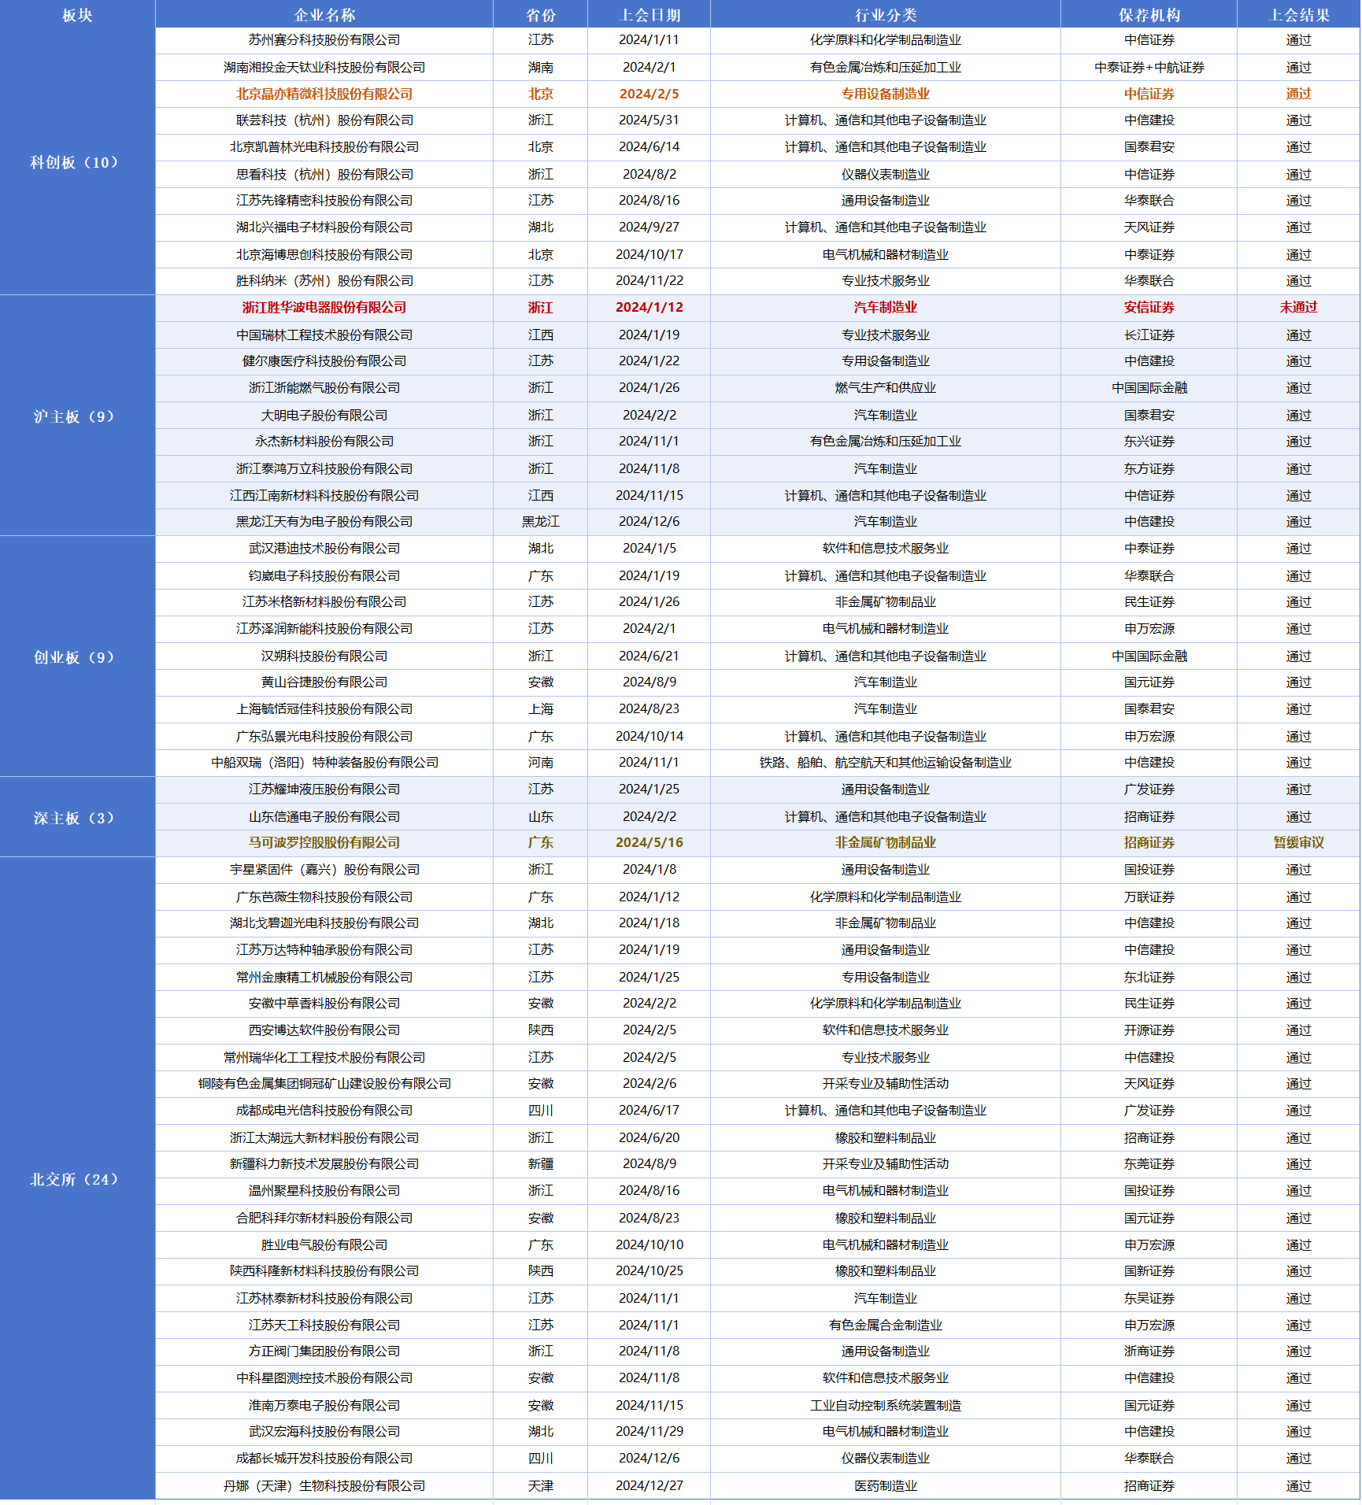Click 成都长城开发科技股份有限公司 cell
The width and height of the screenshot is (1362, 1505).
324,1459
